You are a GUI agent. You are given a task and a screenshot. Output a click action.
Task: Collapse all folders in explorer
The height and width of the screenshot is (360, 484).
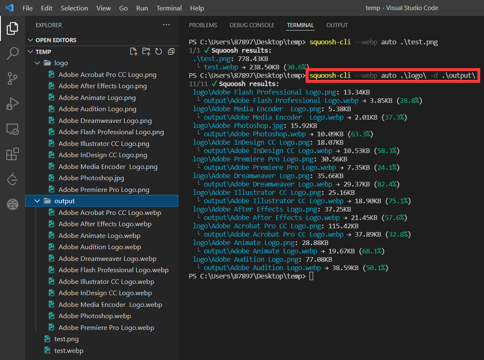[x=171, y=51]
